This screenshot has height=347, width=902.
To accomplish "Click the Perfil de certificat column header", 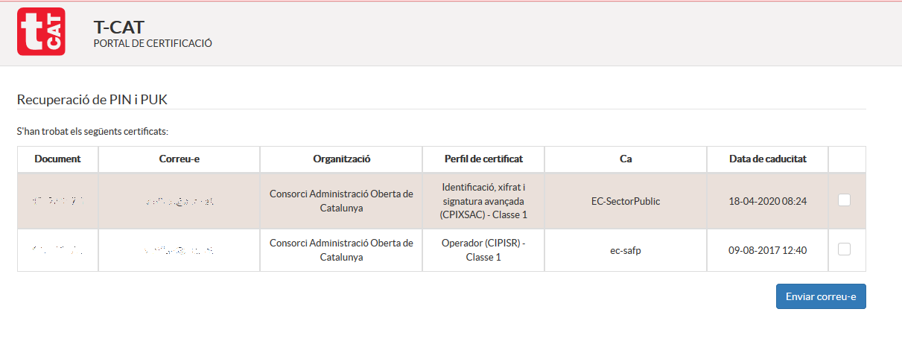I will tap(483, 159).
